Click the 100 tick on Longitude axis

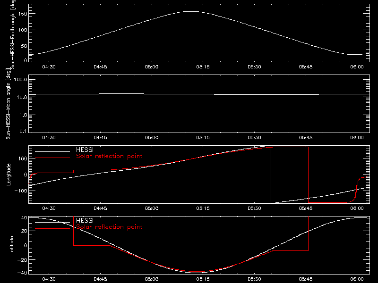click(24, 158)
